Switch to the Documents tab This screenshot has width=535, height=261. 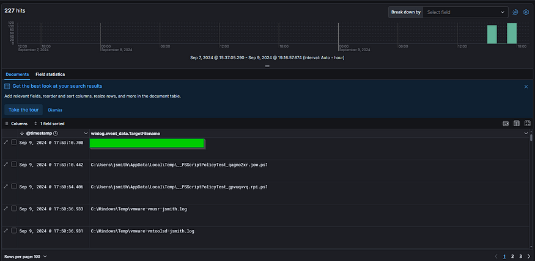[17, 74]
